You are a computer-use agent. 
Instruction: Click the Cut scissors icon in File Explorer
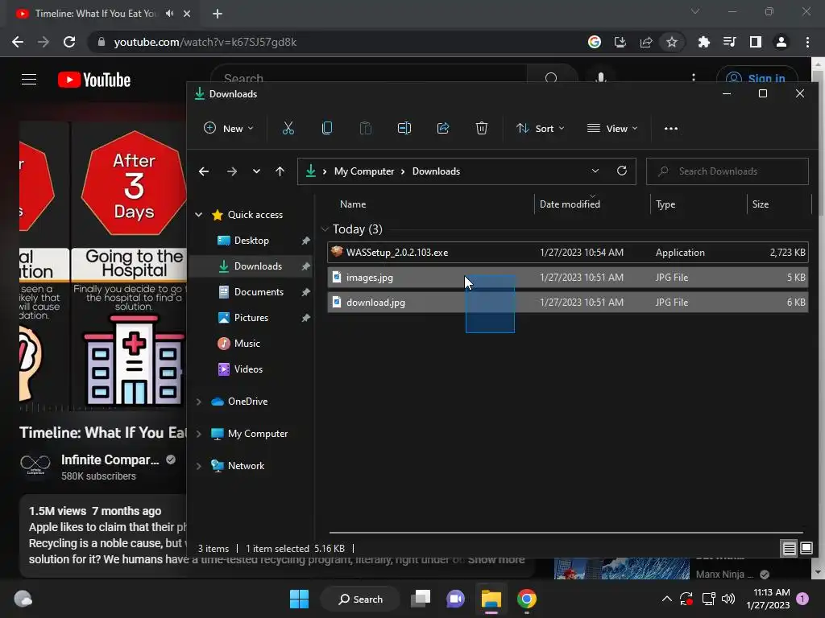click(x=288, y=128)
